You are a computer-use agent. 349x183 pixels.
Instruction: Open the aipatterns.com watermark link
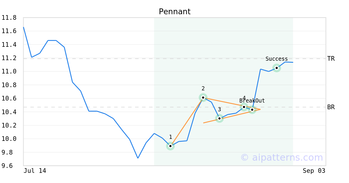pos(282,157)
